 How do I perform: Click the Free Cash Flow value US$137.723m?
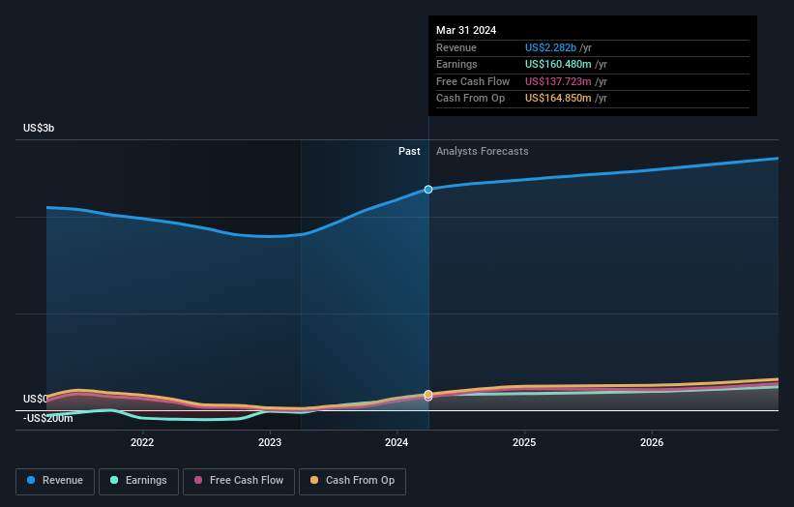(x=558, y=81)
